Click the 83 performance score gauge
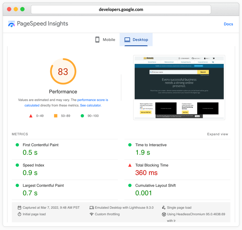Screen dimensions: 242x230 click(63, 71)
